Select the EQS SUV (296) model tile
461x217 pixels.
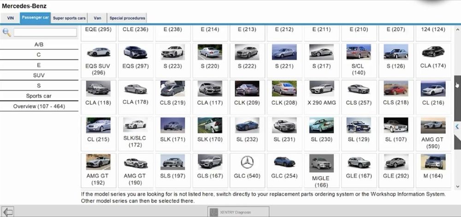[98, 60]
